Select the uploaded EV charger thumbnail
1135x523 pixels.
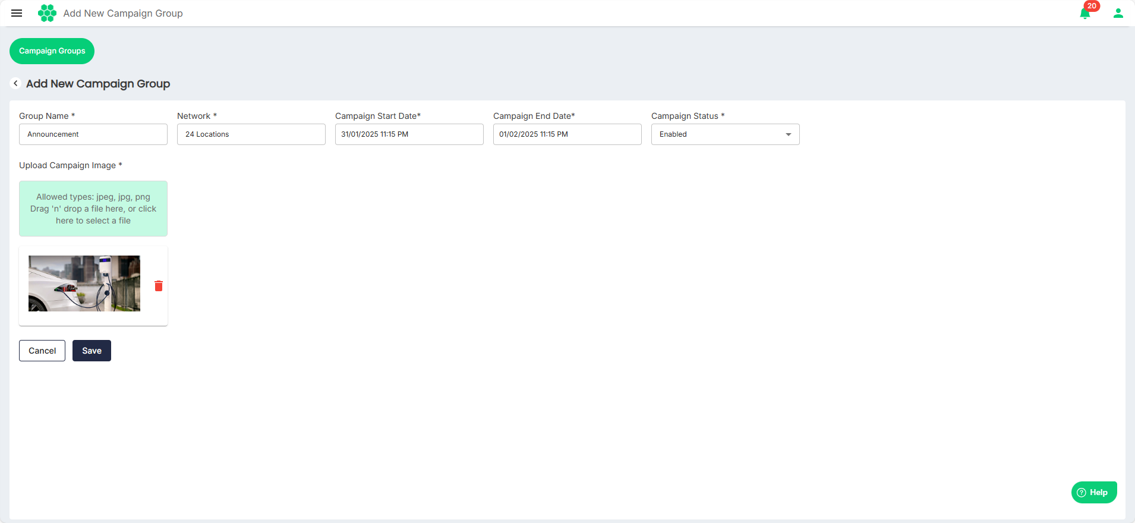[x=84, y=283]
